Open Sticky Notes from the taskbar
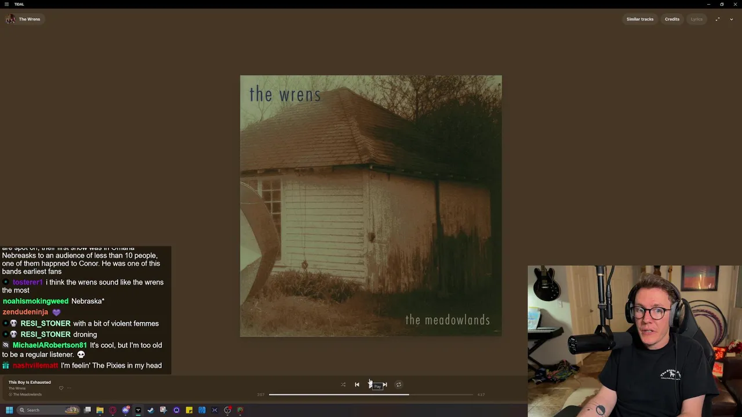This screenshot has height=417, width=742. tap(189, 410)
